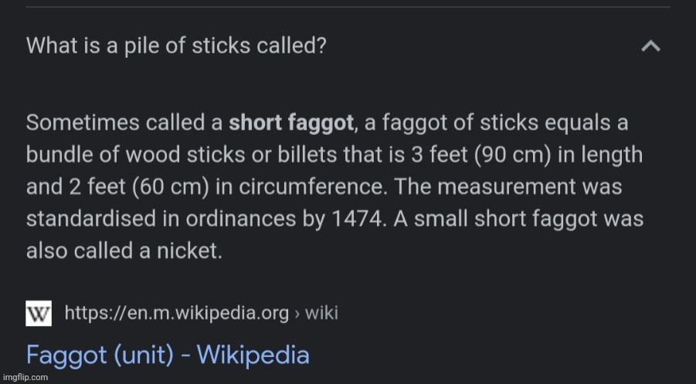Click the year '1474' in the snippet
696x384 pixels.
[x=356, y=219]
